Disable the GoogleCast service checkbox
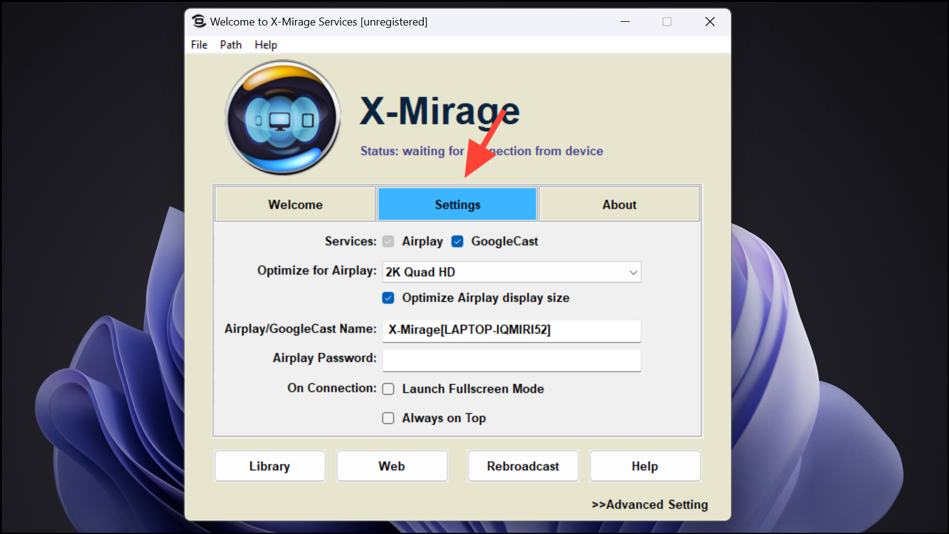949x534 pixels. 458,241
